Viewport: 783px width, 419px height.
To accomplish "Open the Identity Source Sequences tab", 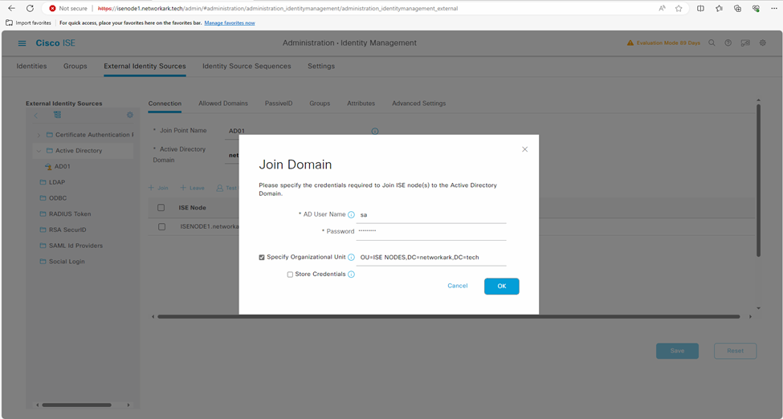I will coord(246,67).
